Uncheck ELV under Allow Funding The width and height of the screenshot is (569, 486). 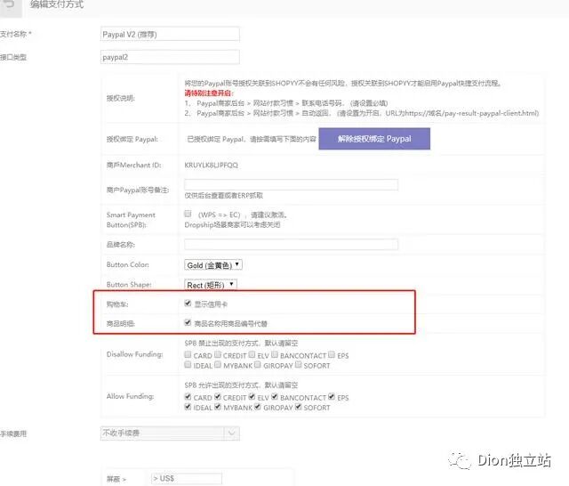tap(252, 397)
